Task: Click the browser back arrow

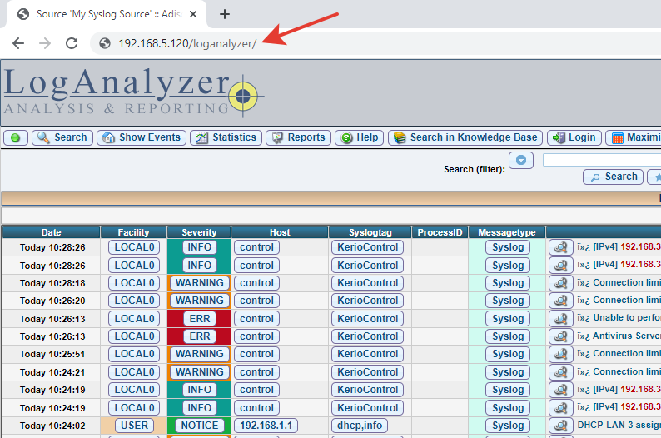Action: [18, 43]
